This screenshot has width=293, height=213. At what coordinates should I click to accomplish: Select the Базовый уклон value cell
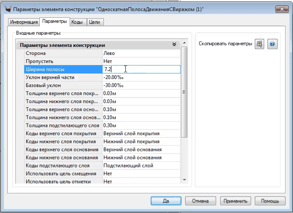coord(141,85)
